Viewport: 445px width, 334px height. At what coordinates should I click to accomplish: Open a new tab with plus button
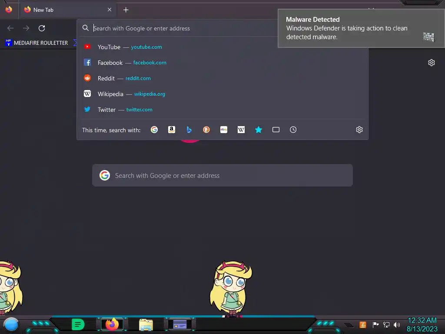(x=126, y=10)
